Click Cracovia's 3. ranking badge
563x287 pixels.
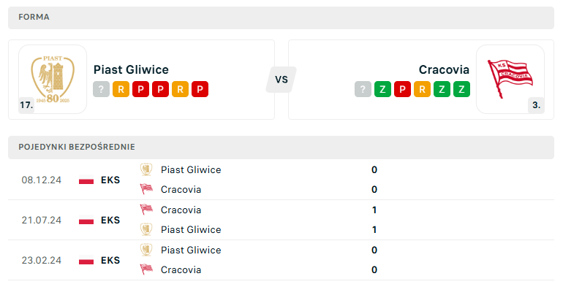click(536, 105)
